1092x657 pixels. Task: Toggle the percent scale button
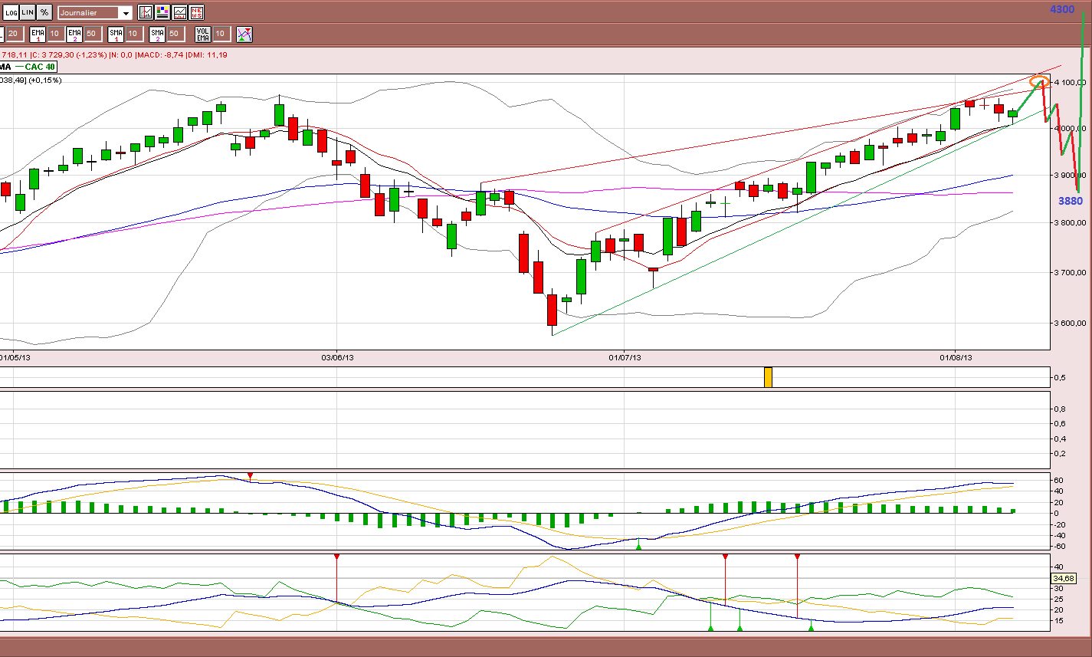(44, 12)
